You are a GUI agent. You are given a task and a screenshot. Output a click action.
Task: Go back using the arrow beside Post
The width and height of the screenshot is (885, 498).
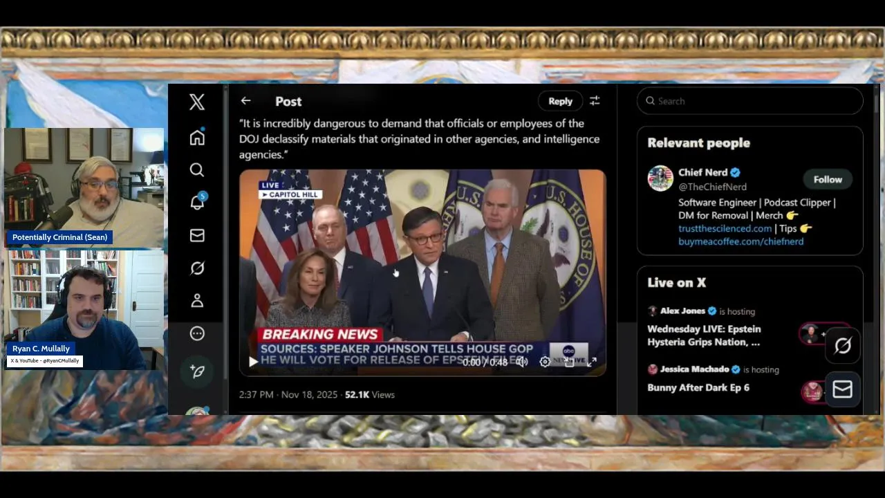[245, 101]
